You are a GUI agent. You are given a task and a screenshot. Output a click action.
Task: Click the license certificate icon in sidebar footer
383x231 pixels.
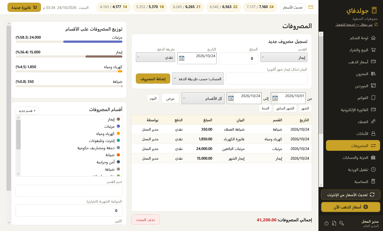[x=334, y=223]
